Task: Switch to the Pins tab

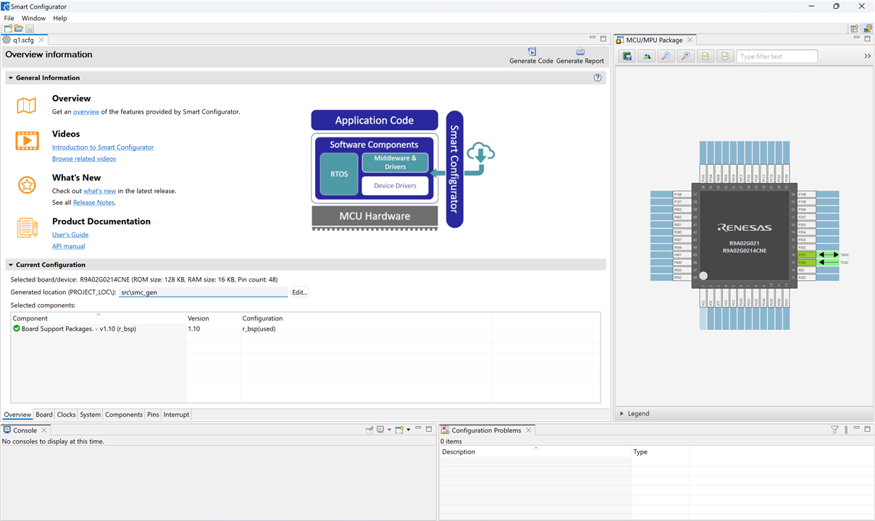Action: click(153, 415)
